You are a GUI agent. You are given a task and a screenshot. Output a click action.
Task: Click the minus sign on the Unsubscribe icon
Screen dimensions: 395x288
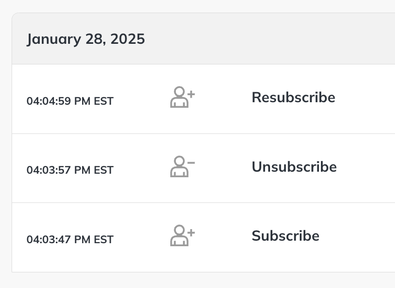(191, 163)
